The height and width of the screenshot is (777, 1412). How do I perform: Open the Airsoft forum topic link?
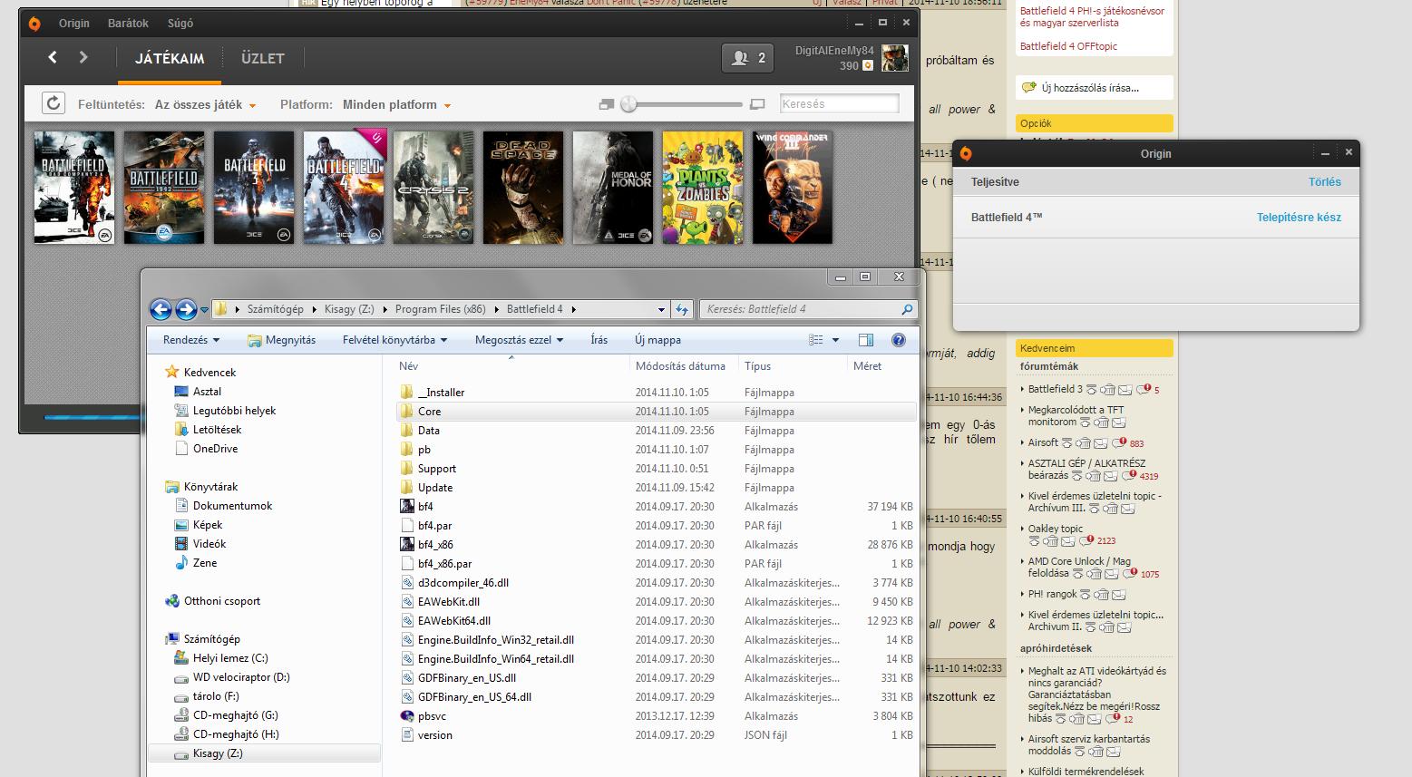[1043, 442]
